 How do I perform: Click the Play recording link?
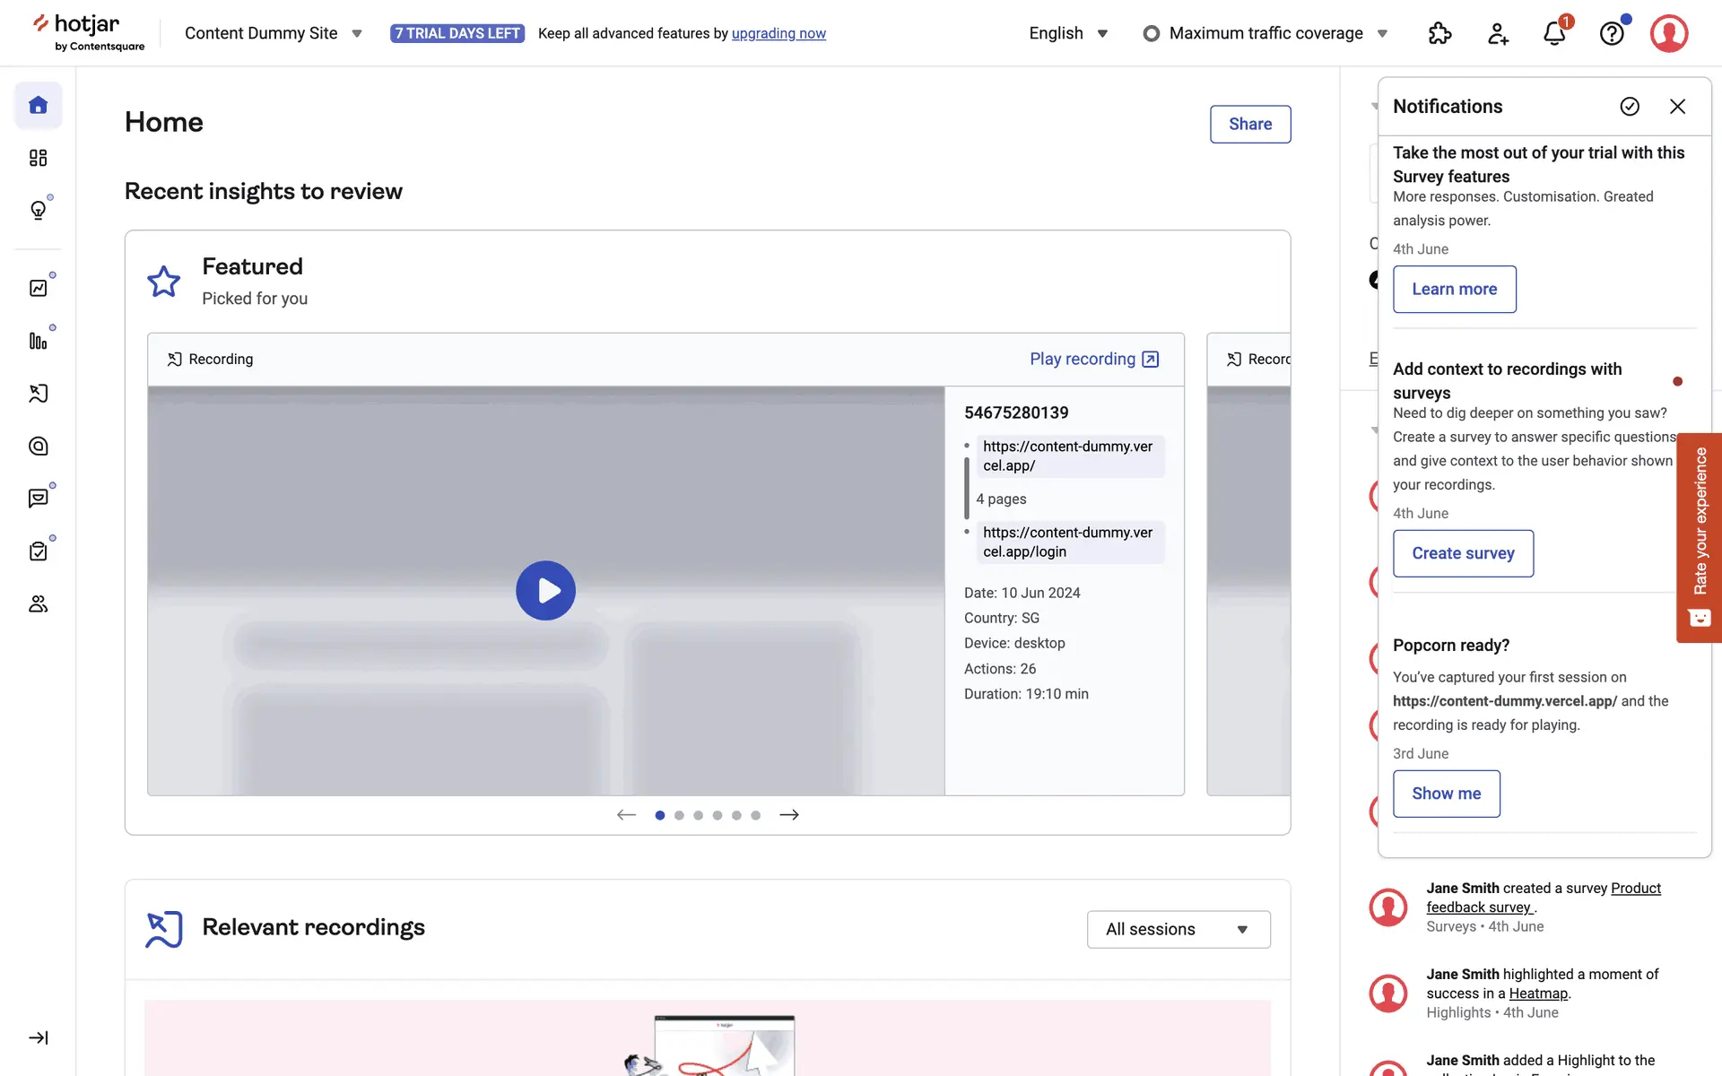click(1093, 359)
